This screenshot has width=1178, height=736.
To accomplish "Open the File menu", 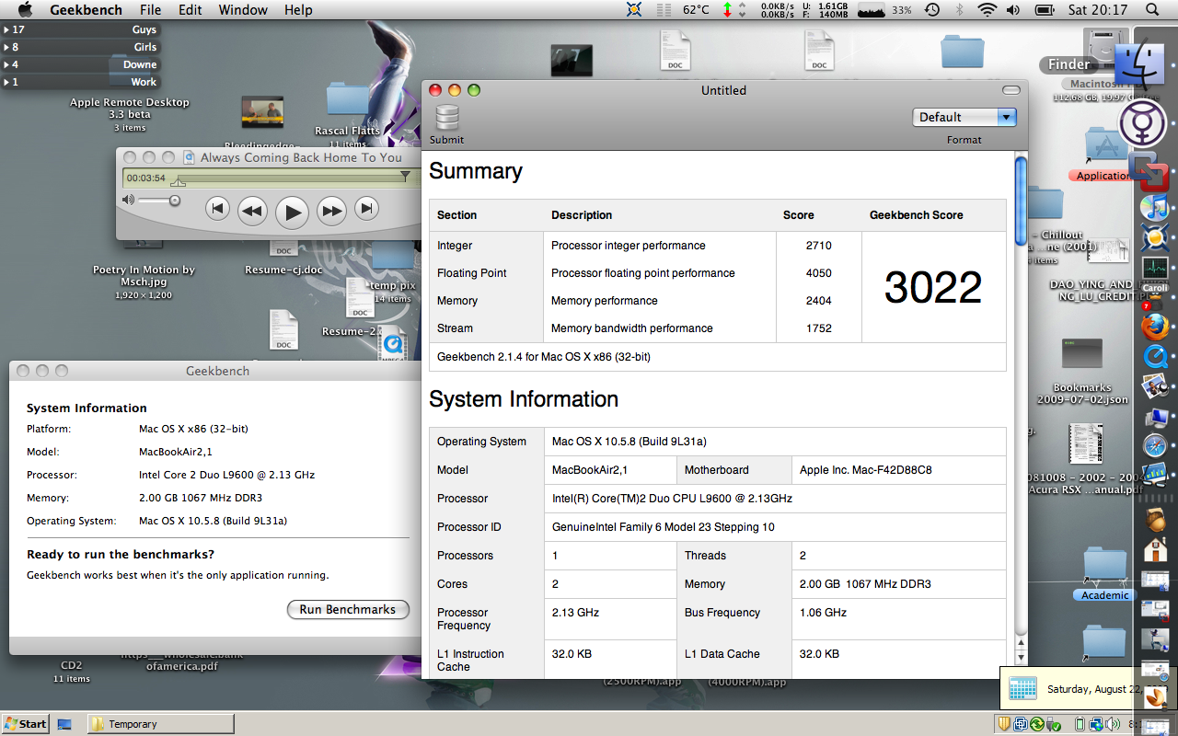I will pos(150,9).
